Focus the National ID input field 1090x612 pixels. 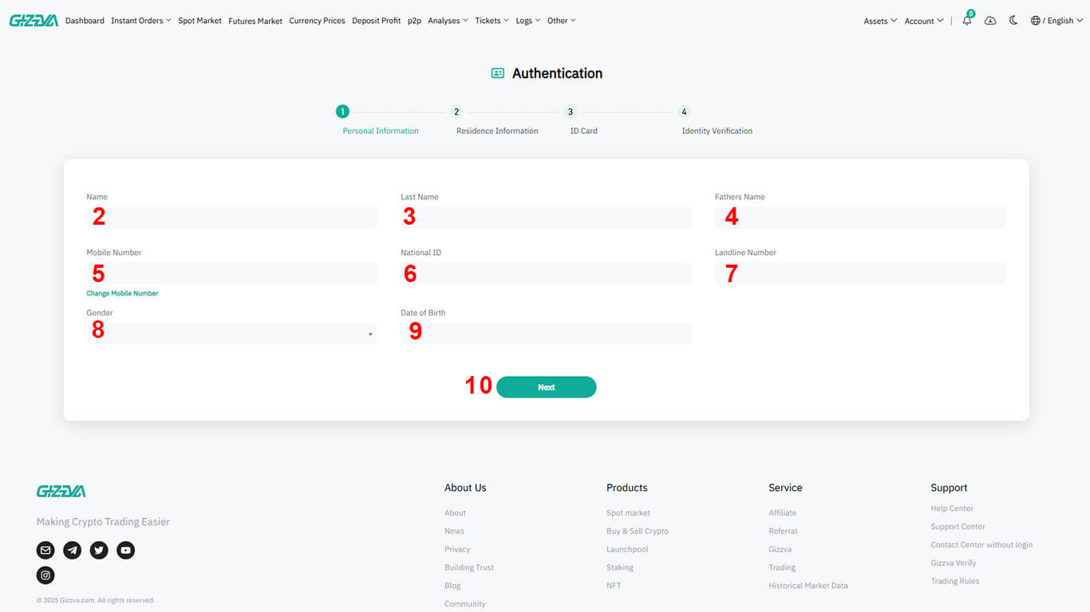point(546,273)
